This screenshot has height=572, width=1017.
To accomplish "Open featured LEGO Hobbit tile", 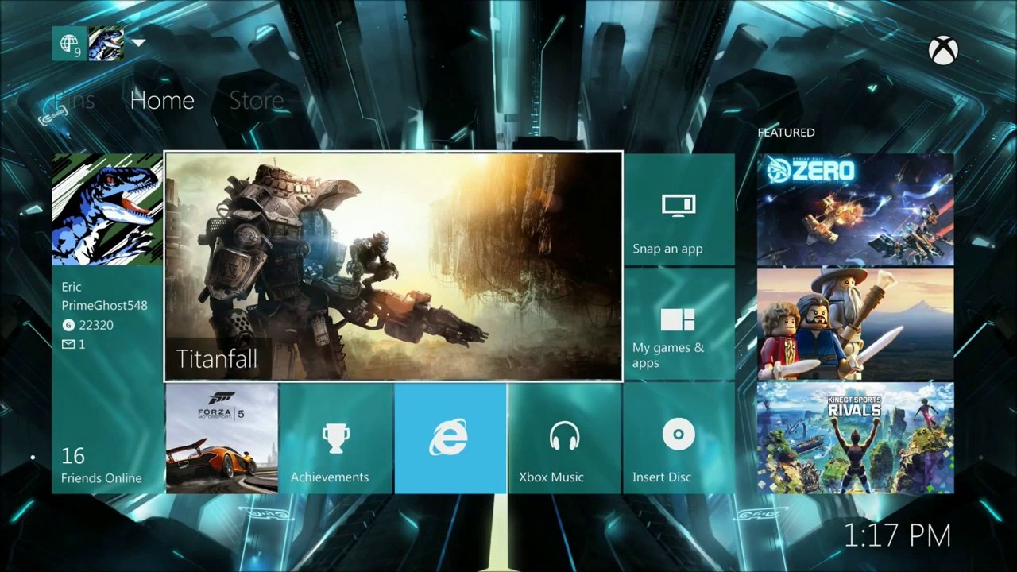I will (855, 324).
